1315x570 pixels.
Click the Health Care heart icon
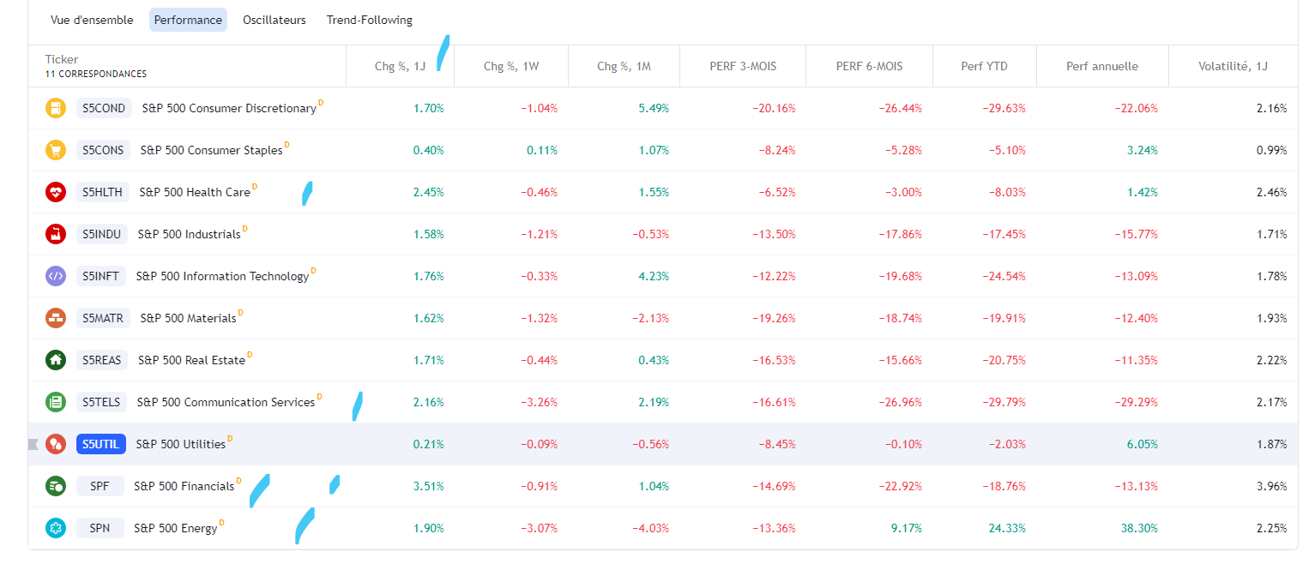click(x=56, y=192)
